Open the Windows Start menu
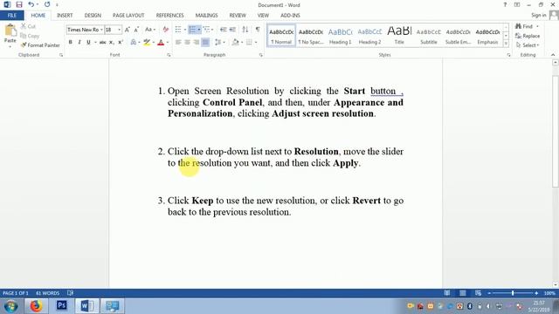This screenshot has width=559, height=314. (10, 306)
